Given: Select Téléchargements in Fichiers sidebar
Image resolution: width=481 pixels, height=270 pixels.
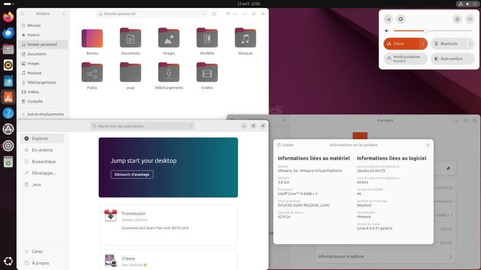Looking at the screenshot, I should click(43, 82).
